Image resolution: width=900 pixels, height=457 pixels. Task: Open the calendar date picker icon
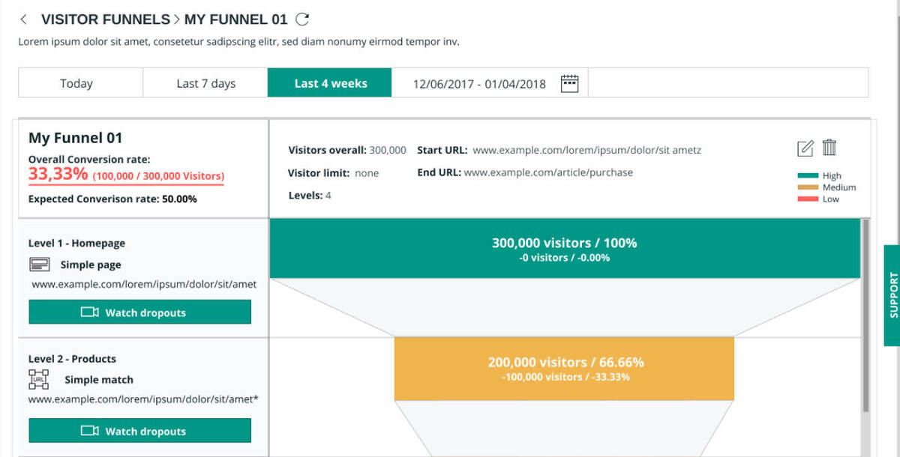coord(570,83)
